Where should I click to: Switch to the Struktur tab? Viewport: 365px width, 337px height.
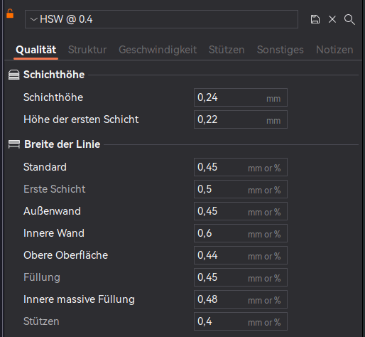click(x=87, y=50)
